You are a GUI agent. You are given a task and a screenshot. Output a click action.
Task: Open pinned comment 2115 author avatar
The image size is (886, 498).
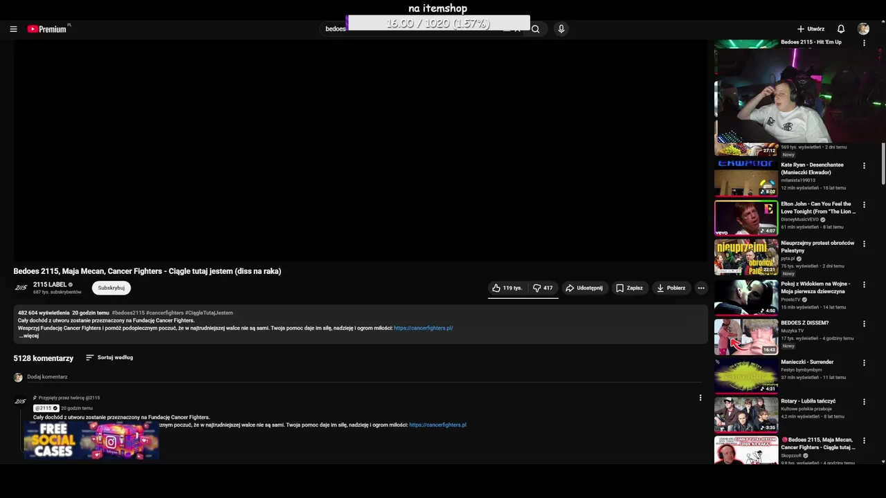(21, 401)
